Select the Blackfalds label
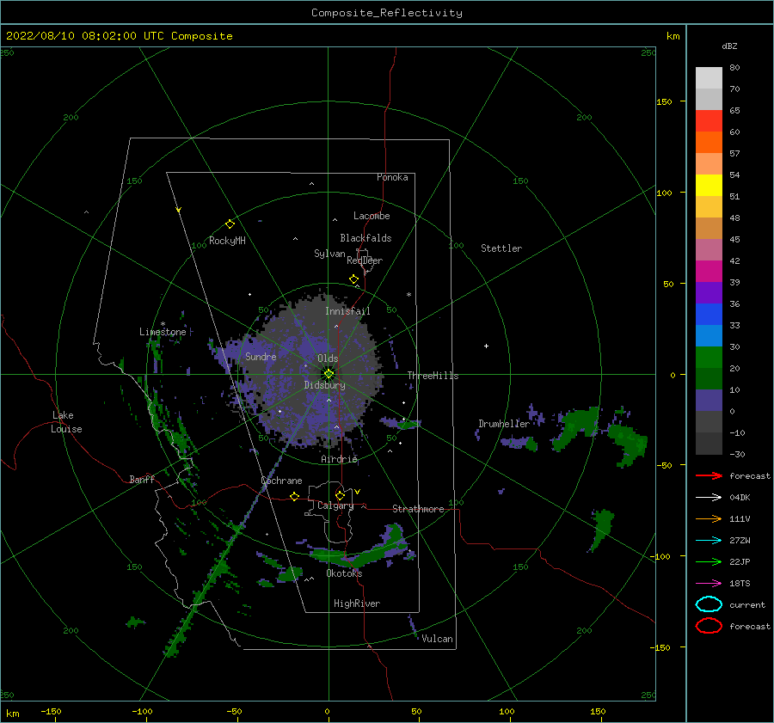The height and width of the screenshot is (723, 774). click(x=365, y=238)
